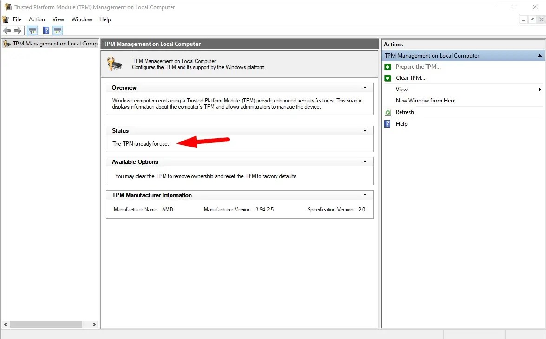546x339 pixels.
Task: Click Specification Version 2.0 value
Action: click(362, 210)
